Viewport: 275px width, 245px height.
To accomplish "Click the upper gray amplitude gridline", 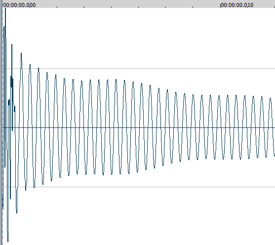I will (x=139, y=69).
